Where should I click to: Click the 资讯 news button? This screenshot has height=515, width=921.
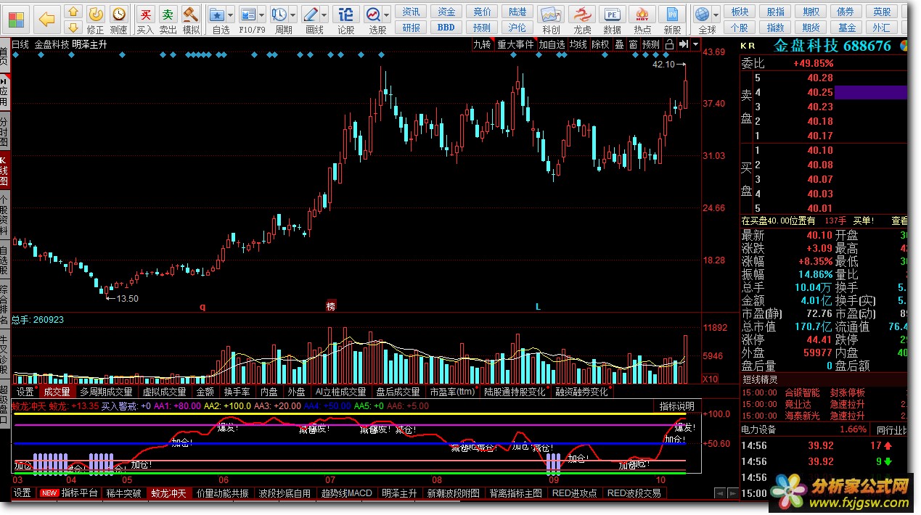coord(412,12)
